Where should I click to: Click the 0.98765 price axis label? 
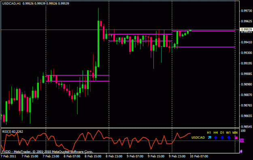coord(247,105)
